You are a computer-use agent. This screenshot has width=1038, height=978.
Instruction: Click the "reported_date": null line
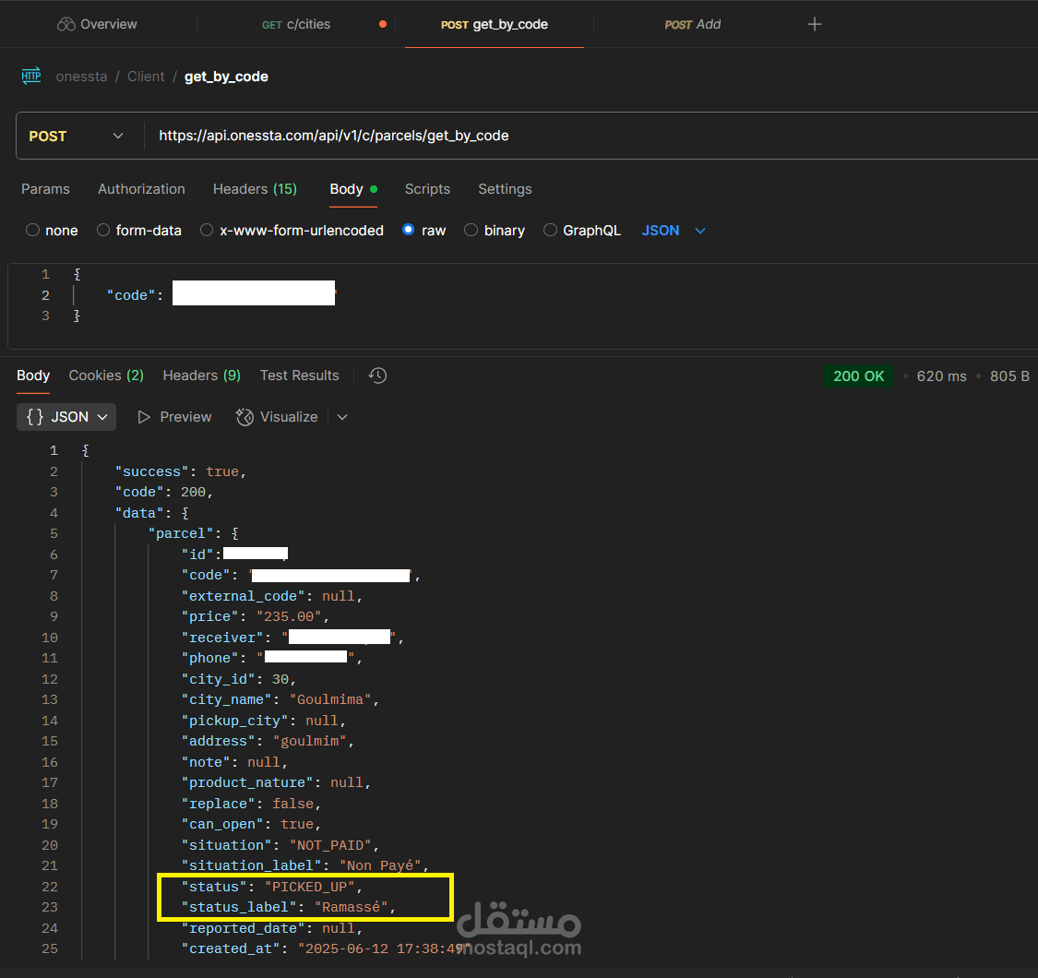pos(272,928)
